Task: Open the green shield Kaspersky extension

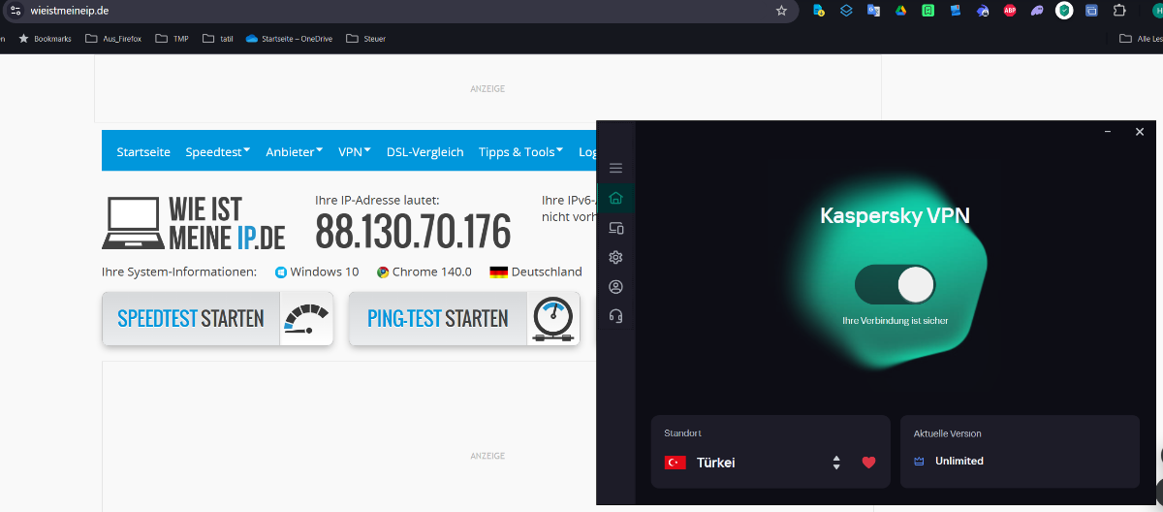Action: coord(1064,11)
